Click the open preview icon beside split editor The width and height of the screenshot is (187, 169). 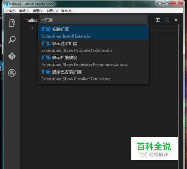pos(167,20)
